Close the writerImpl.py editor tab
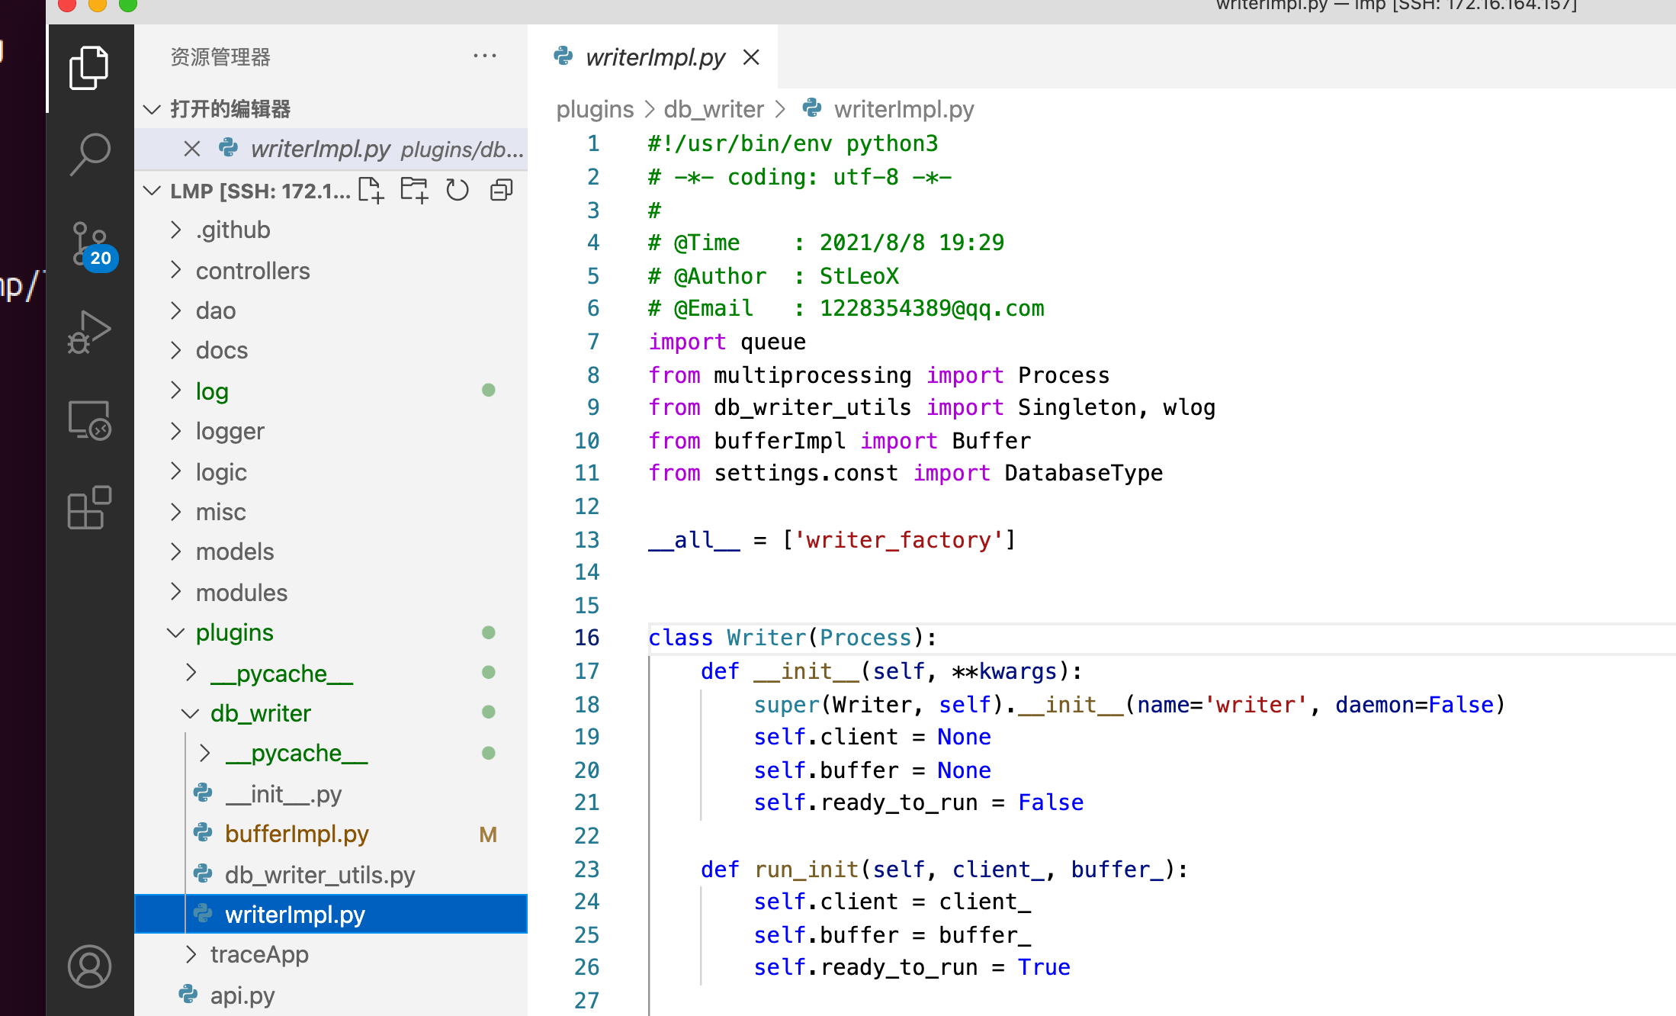Screen dimensions: 1676x1016 (751, 57)
